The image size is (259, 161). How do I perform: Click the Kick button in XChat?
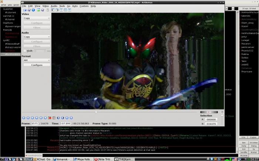click(x=243, y=149)
